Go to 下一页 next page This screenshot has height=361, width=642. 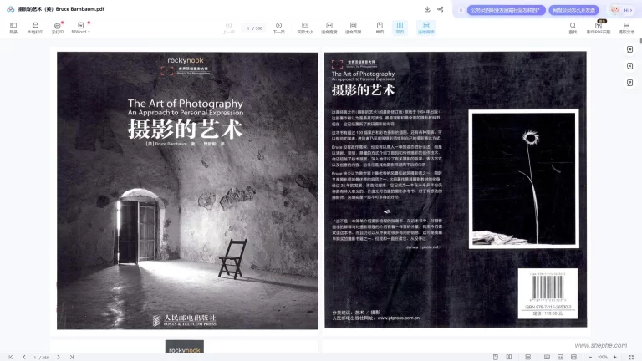[278, 28]
